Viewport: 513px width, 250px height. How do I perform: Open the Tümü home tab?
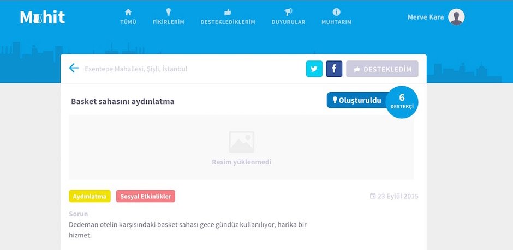click(x=128, y=22)
